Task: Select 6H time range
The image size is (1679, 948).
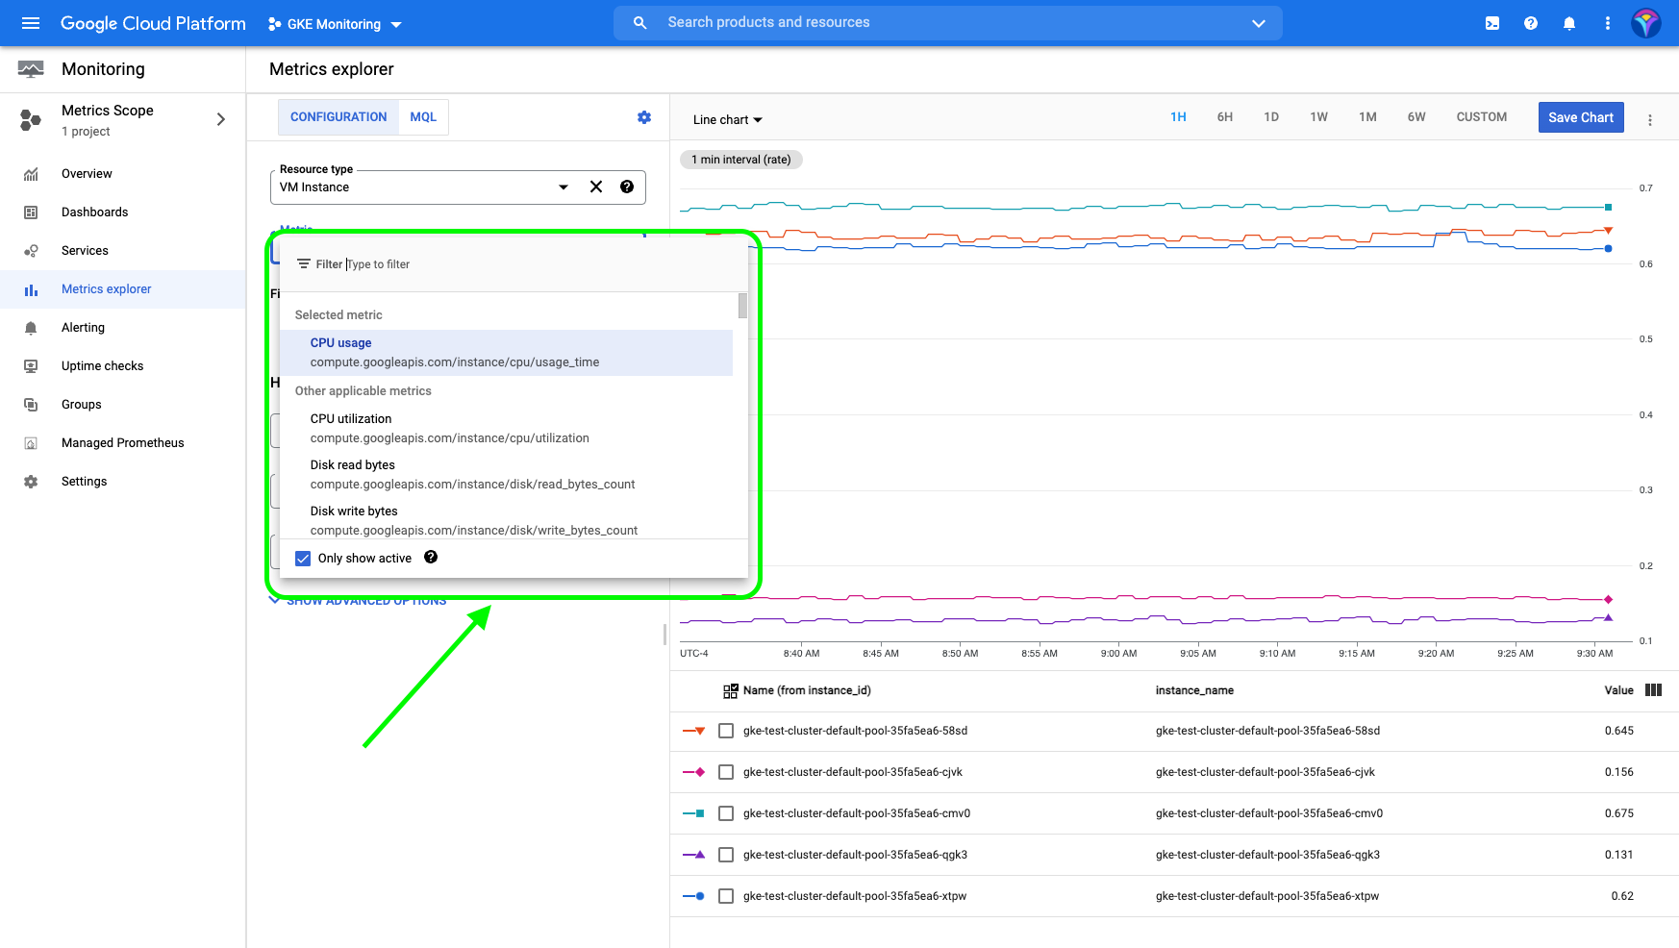Action: pyautogui.click(x=1224, y=117)
